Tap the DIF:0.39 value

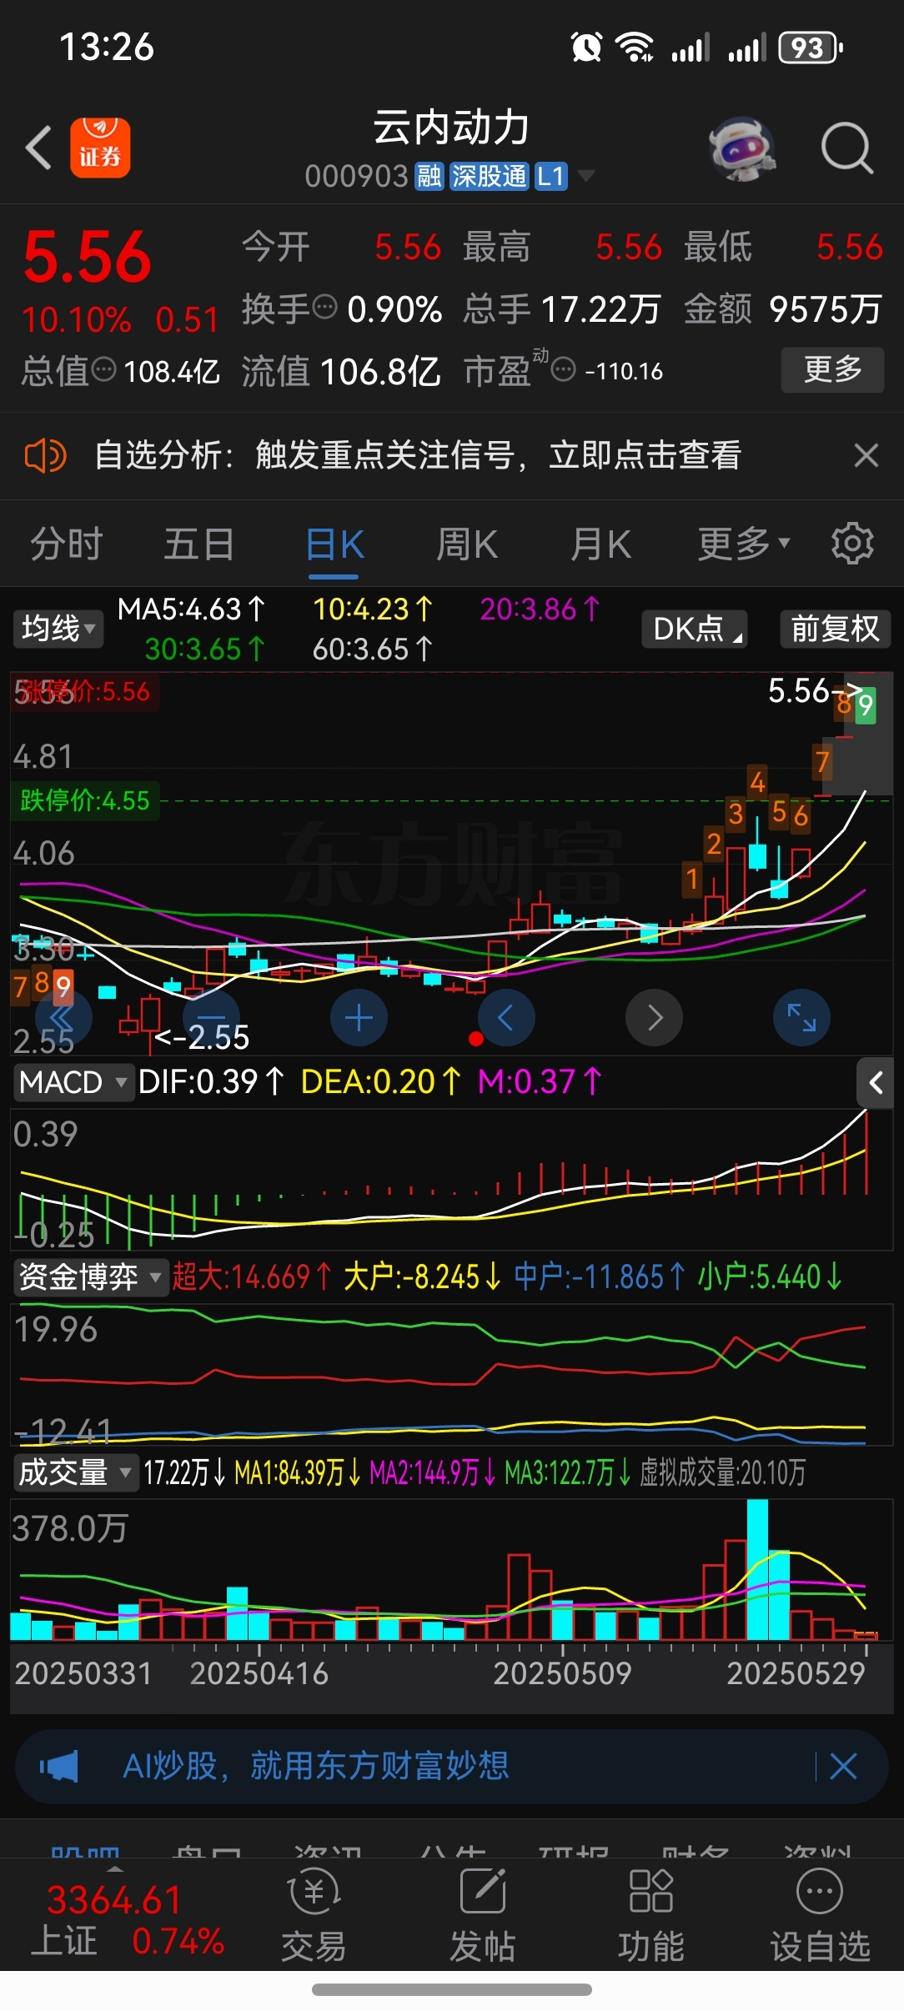pyautogui.click(x=212, y=1082)
